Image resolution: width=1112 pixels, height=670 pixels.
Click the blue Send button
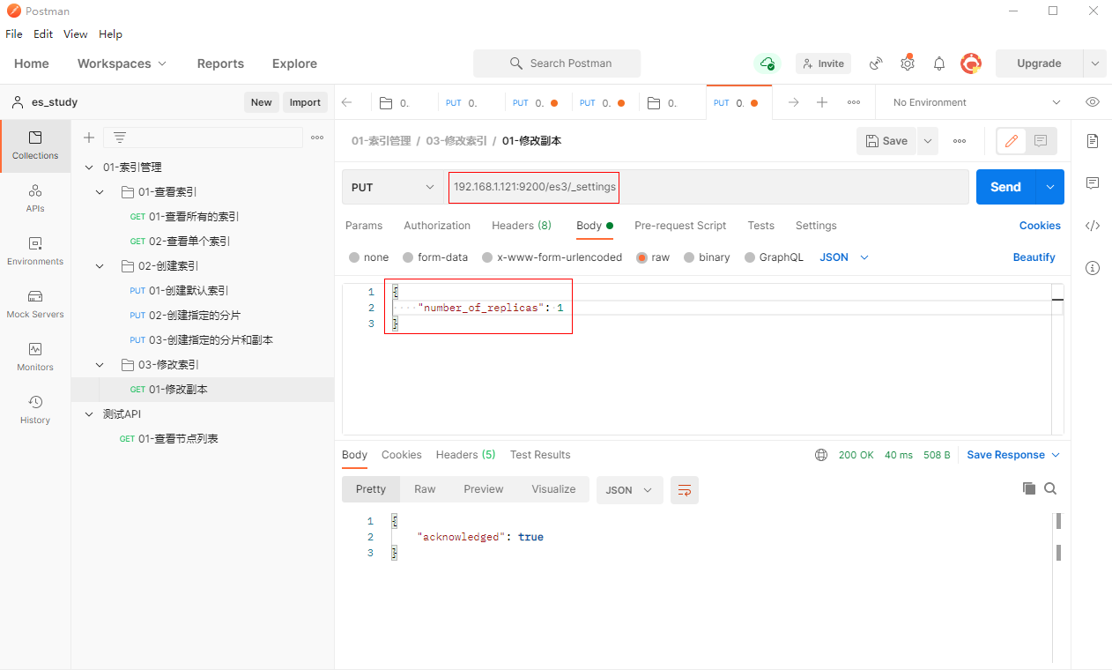coord(1005,187)
